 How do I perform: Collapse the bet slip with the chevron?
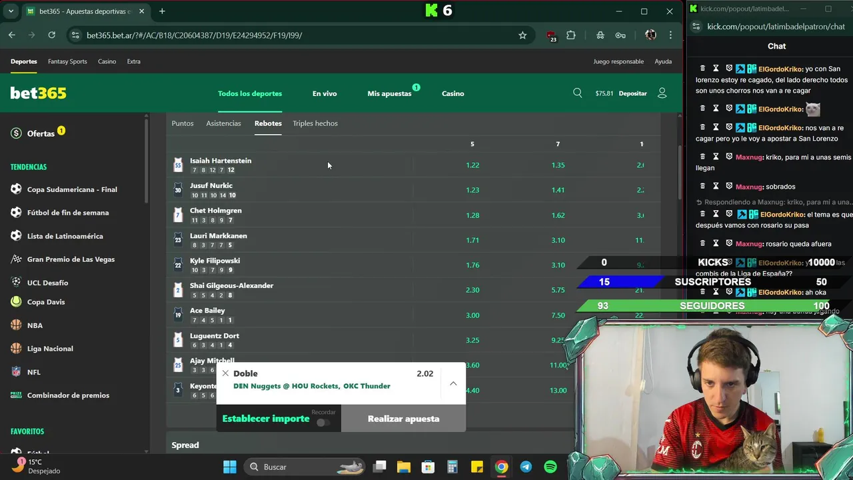tap(453, 383)
